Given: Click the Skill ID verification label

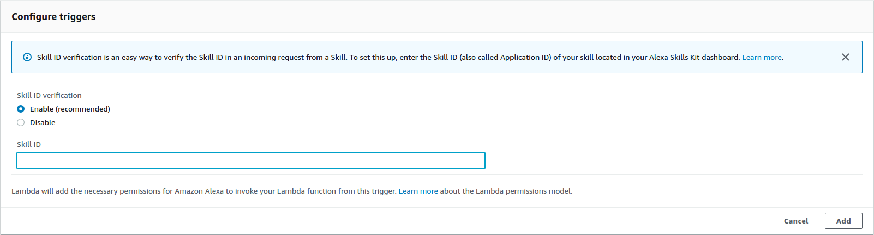Looking at the screenshot, I should tap(49, 95).
